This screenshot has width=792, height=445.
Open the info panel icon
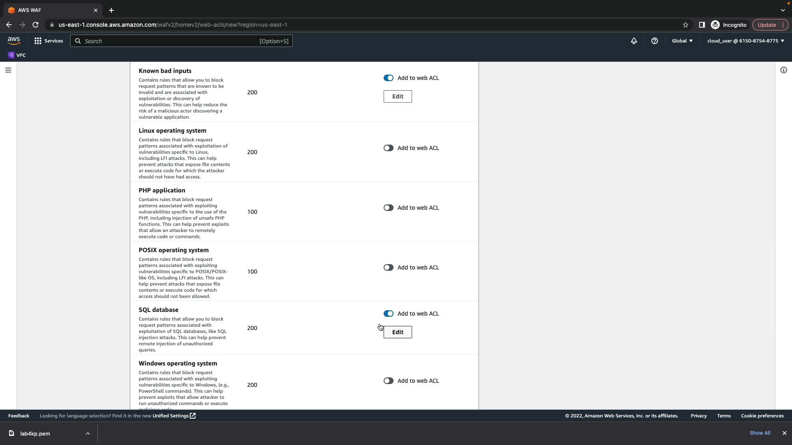[x=783, y=70]
